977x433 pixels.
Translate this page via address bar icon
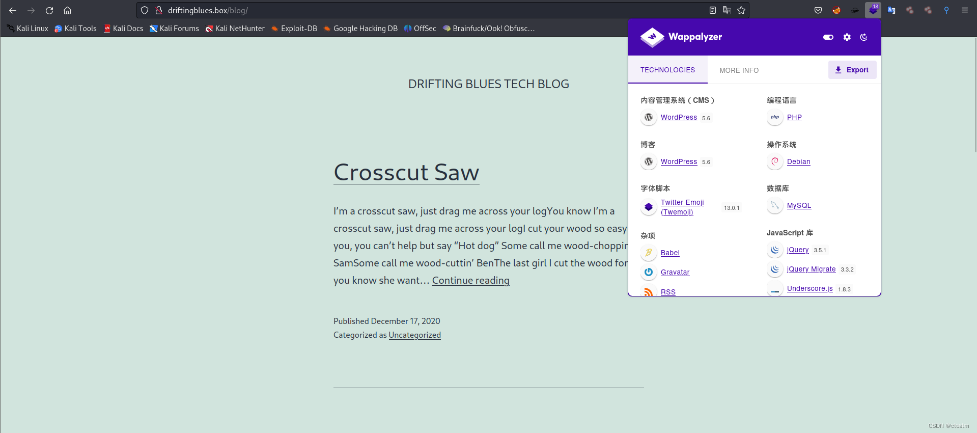(x=727, y=10)
